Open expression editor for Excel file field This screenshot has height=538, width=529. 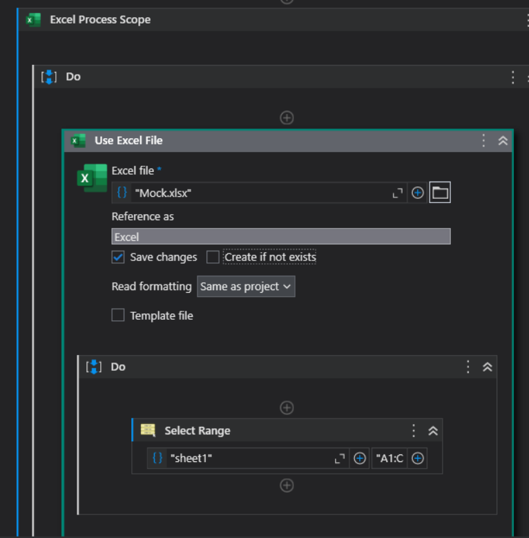[x=397, y=193]
